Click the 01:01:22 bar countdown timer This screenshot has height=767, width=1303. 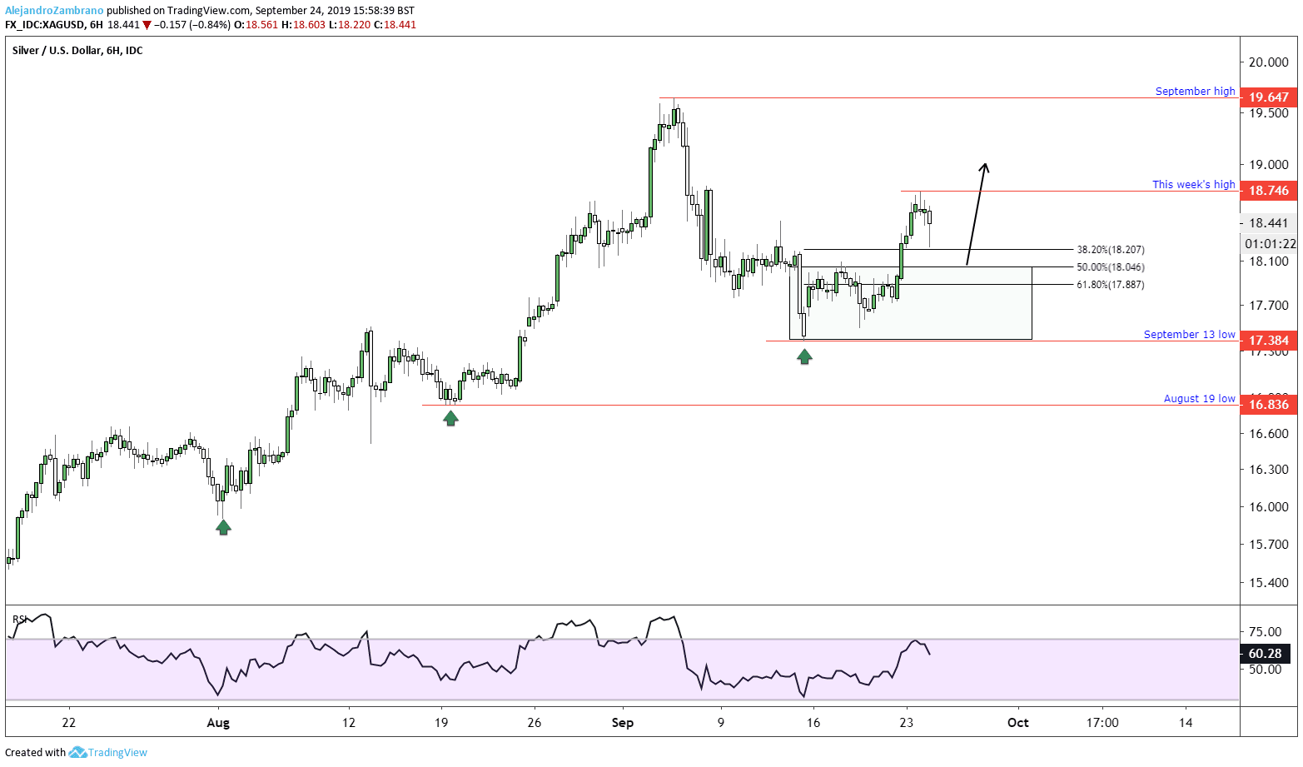pos(1270,244)
